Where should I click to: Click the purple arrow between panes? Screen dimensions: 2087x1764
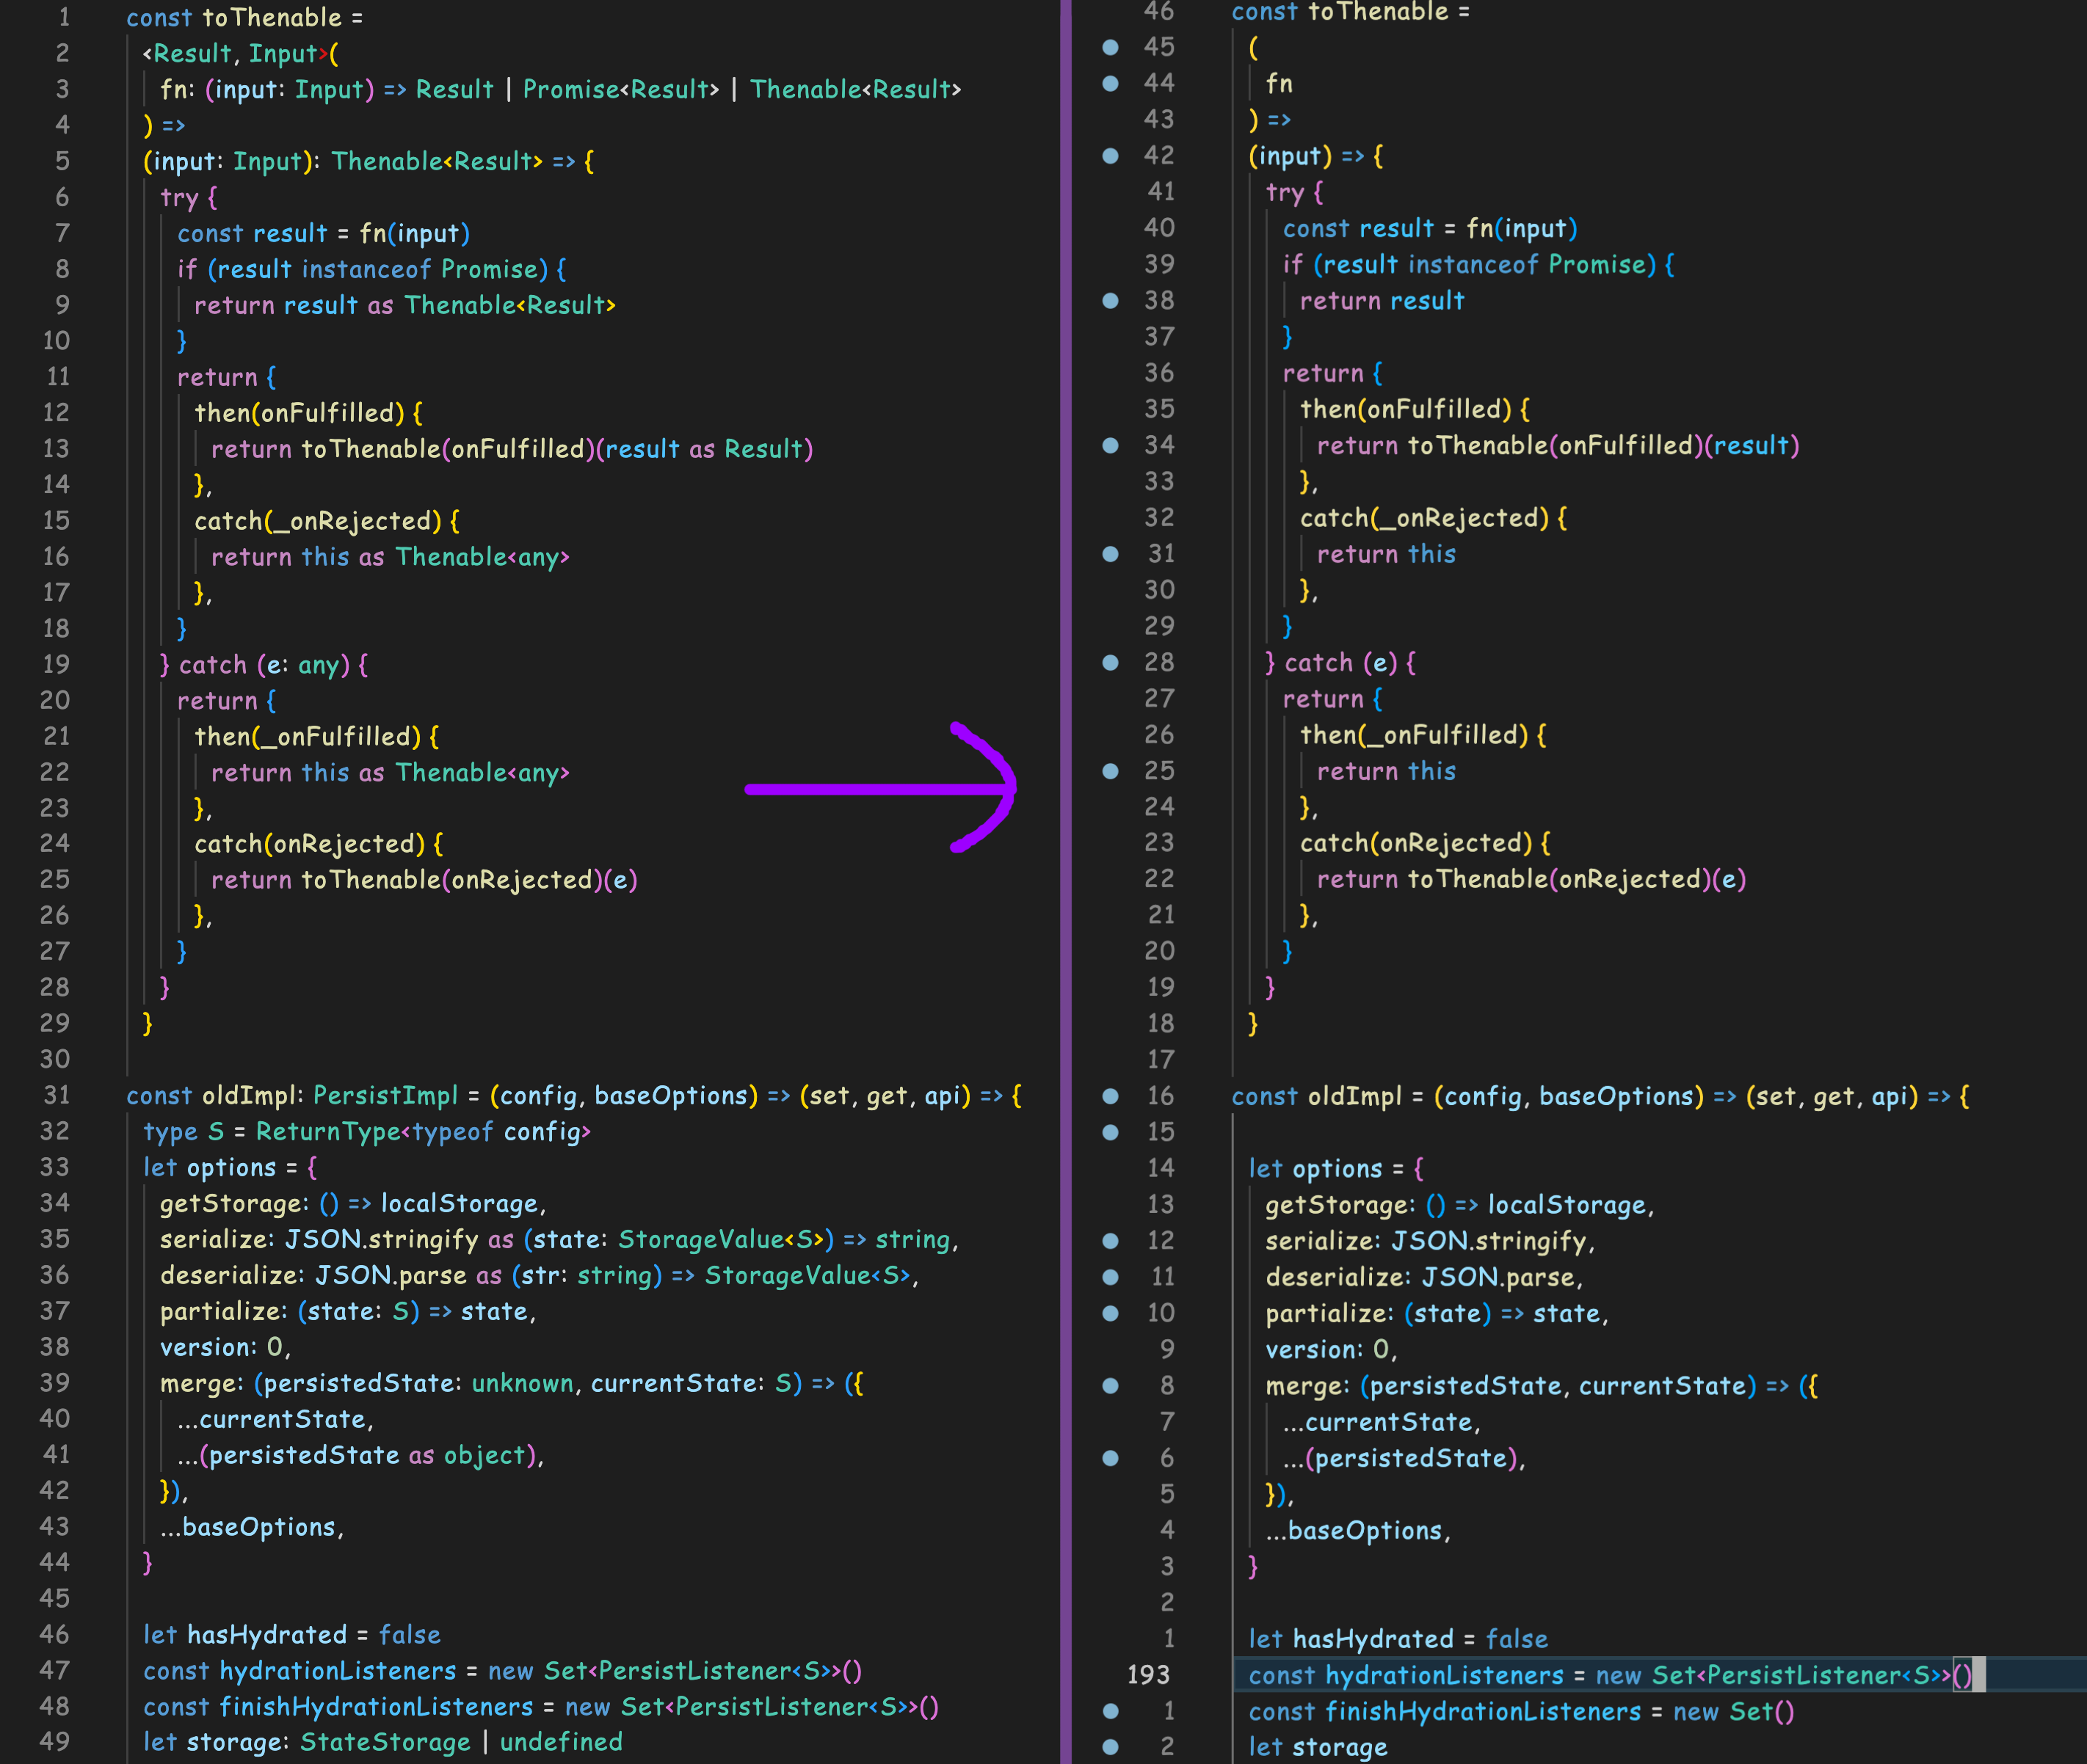[x=880, y=790]
